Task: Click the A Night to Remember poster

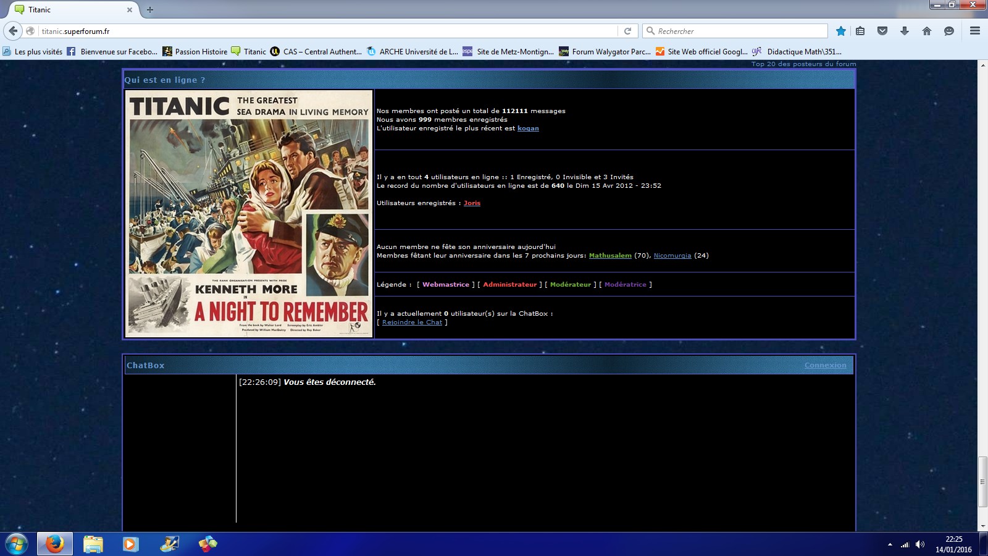Action: 249,214
